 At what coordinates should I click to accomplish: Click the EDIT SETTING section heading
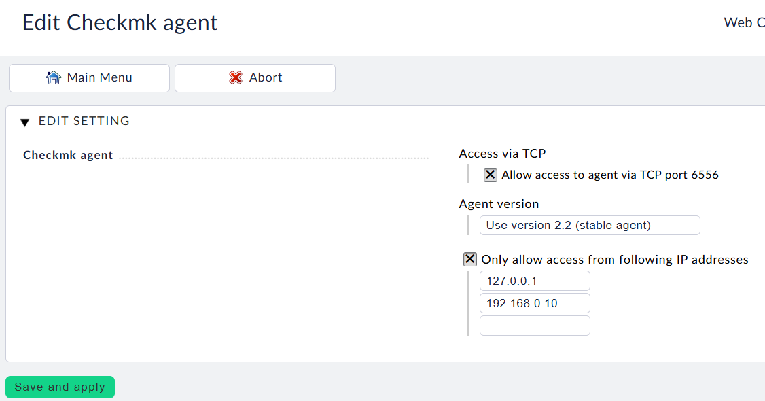tap(84, 121)
